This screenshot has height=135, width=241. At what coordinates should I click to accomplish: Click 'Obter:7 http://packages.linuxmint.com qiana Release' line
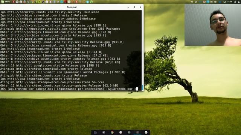(x=54, y=55)
